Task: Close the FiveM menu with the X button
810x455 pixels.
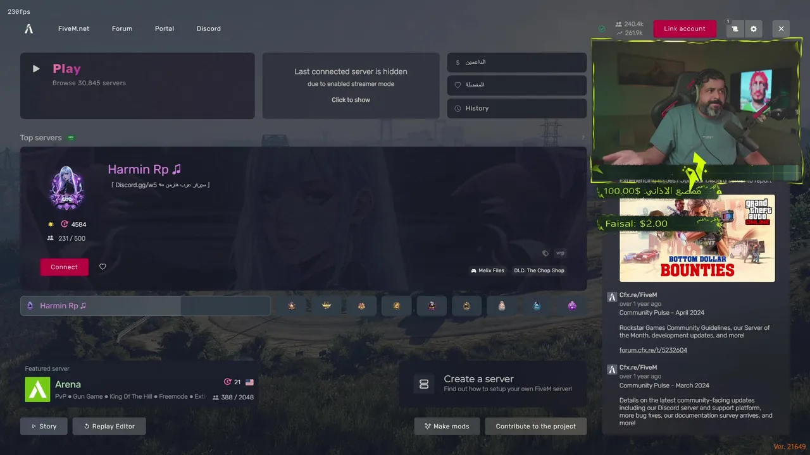Action: [x=781, y=28]
